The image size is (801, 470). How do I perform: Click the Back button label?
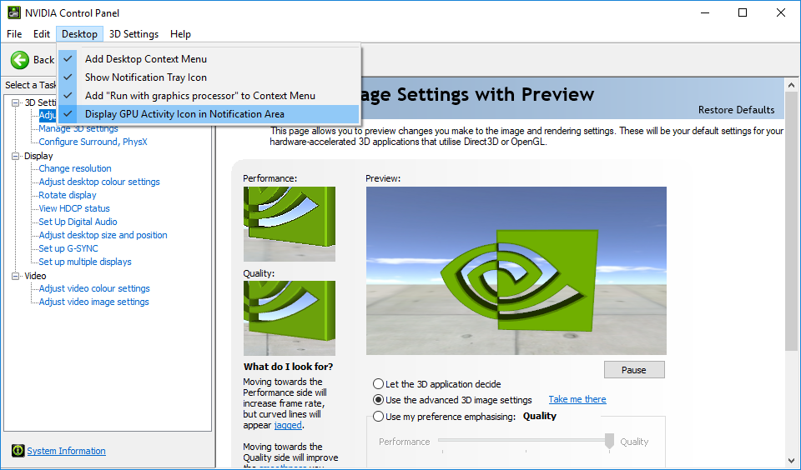43,60
